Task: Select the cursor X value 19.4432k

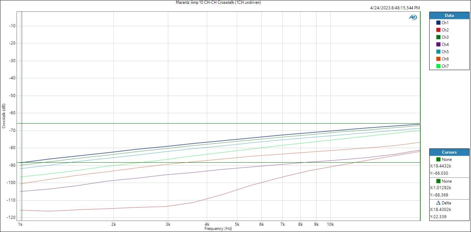Action: pyautogui.click(x=440, y=166)
